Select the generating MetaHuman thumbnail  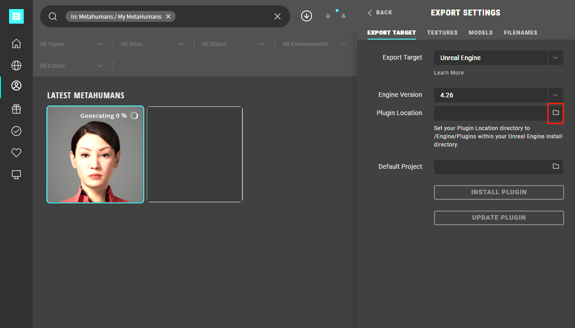(96, 155)
